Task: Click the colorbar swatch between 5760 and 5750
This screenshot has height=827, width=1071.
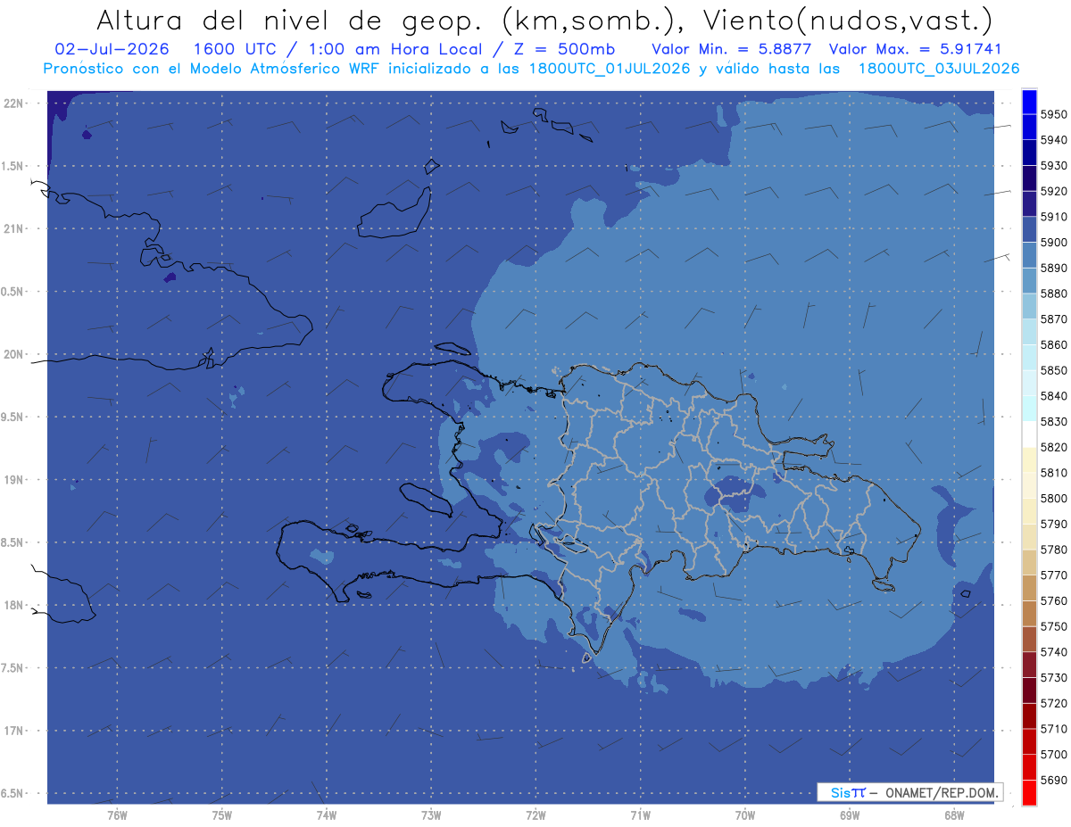Action: [x=1029, y=614]
